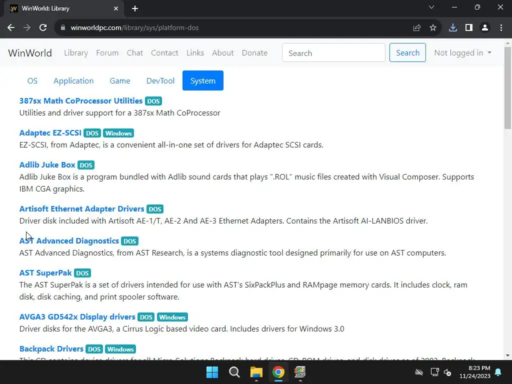Viewport: 512px width, 384px height.
Task: Open notifications bell in system tray
Action: pyautogui.click(x=498, y=372)
